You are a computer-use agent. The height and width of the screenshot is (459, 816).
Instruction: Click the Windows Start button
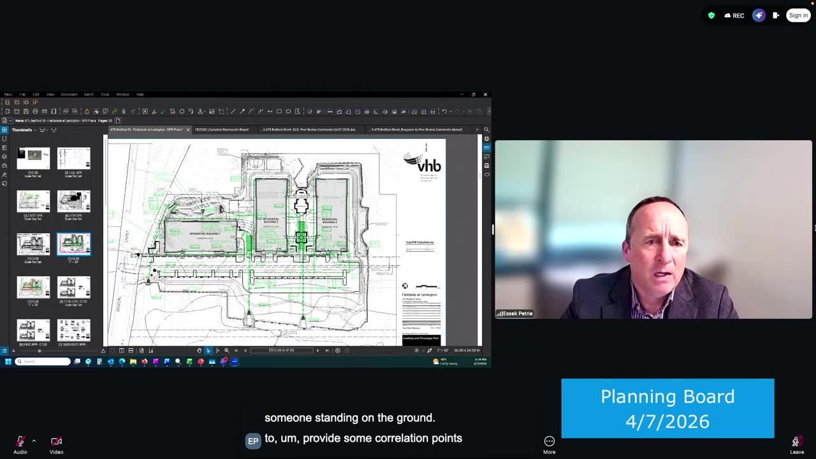8,361
